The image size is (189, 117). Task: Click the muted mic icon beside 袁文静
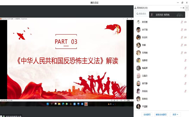(x=185, y=84)
